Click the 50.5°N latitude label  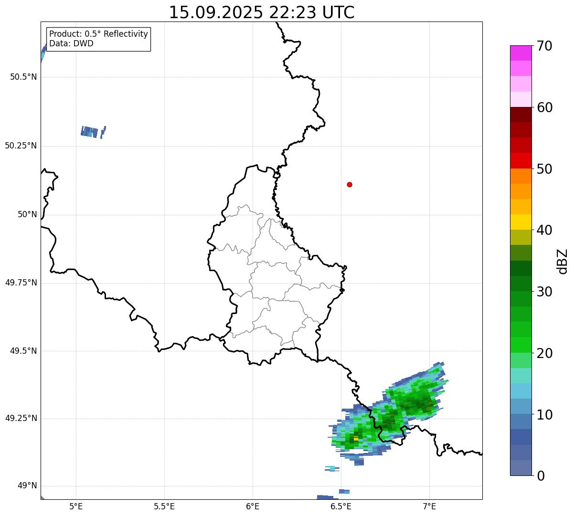tap(23, 77)
